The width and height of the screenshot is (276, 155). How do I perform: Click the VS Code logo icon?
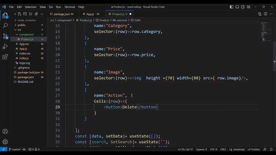tap(4, 7)
